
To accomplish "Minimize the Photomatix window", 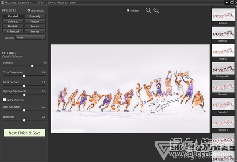I will [x=227, y=2].
